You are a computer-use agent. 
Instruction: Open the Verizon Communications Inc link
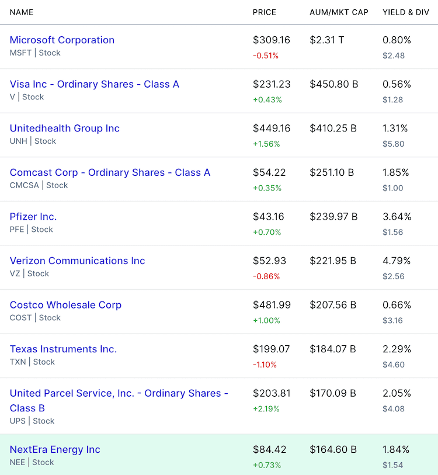tap(77, 261)
